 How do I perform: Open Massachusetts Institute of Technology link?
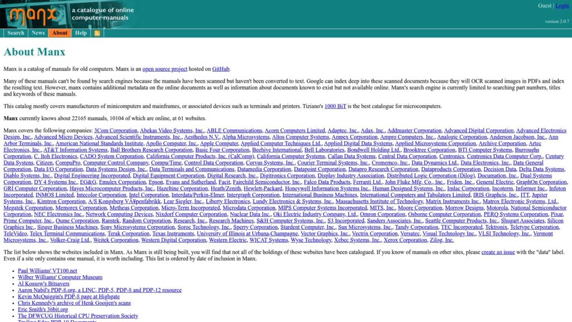[x=379, y=201]
